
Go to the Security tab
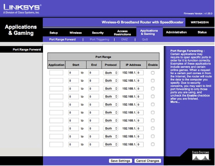point(98,33)
